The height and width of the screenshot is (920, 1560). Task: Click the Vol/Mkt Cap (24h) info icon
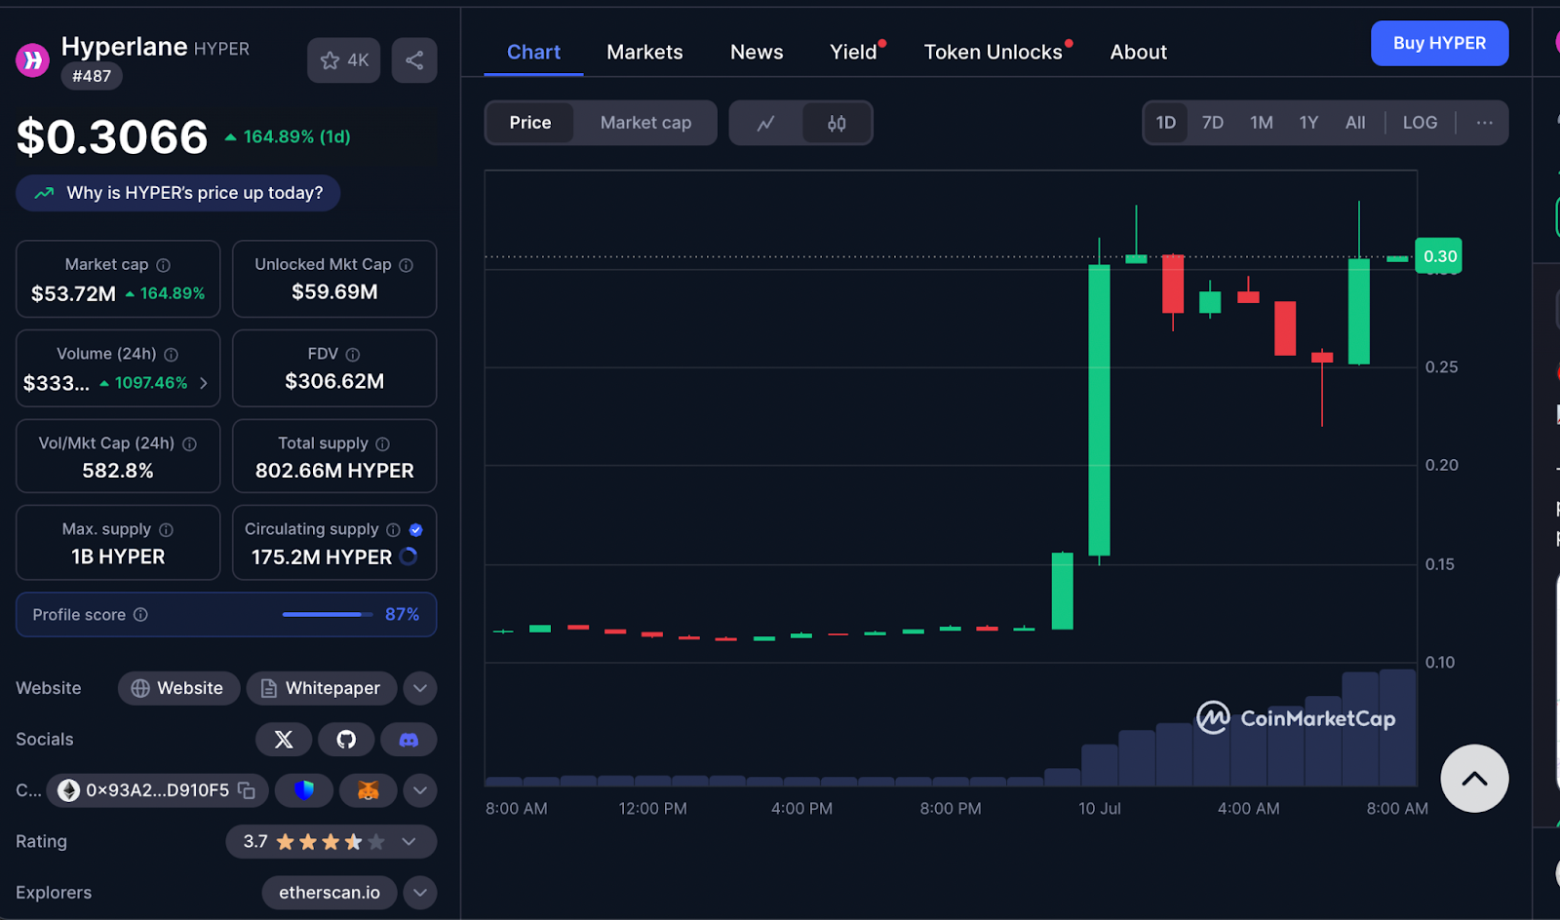(190, 444)
